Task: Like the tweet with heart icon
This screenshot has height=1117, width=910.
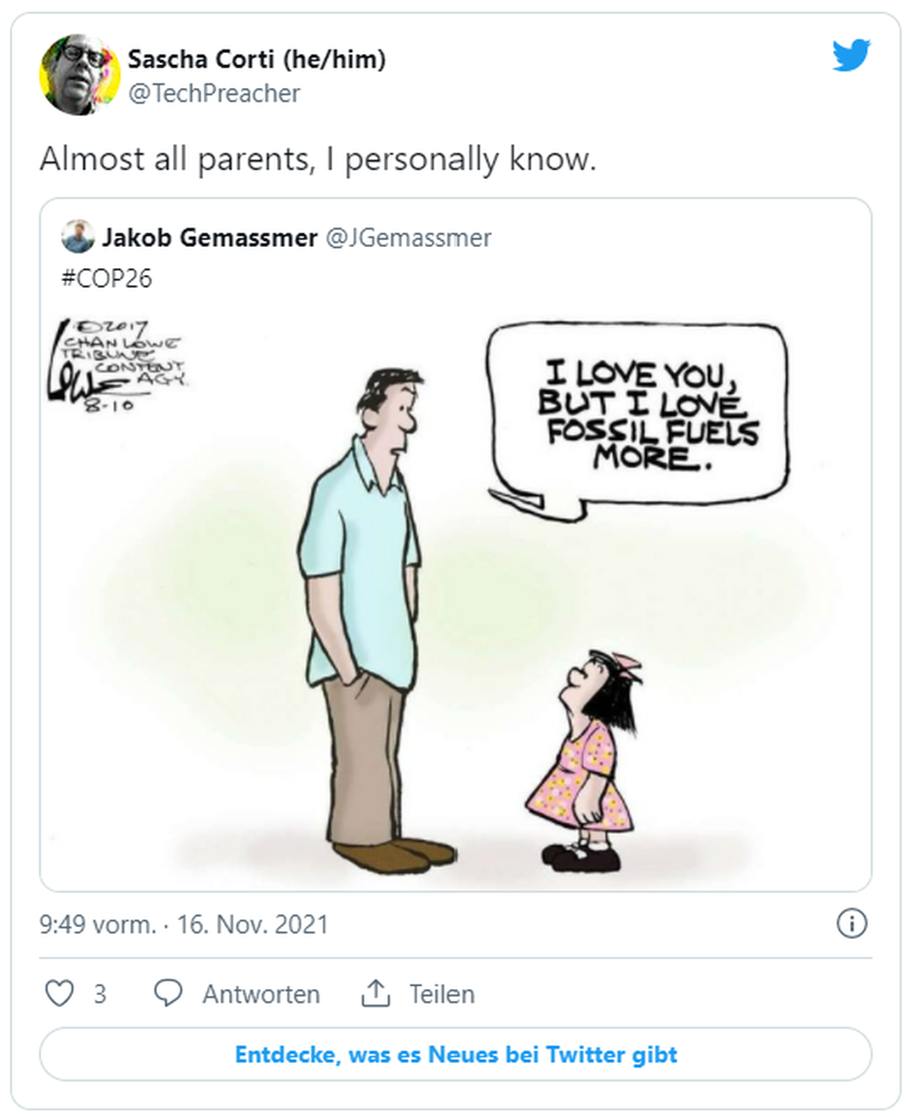Action: tap(60, 993)
